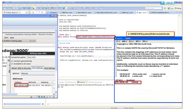
Task: Open dropdown next to New file icon
Action: [7, 8]
